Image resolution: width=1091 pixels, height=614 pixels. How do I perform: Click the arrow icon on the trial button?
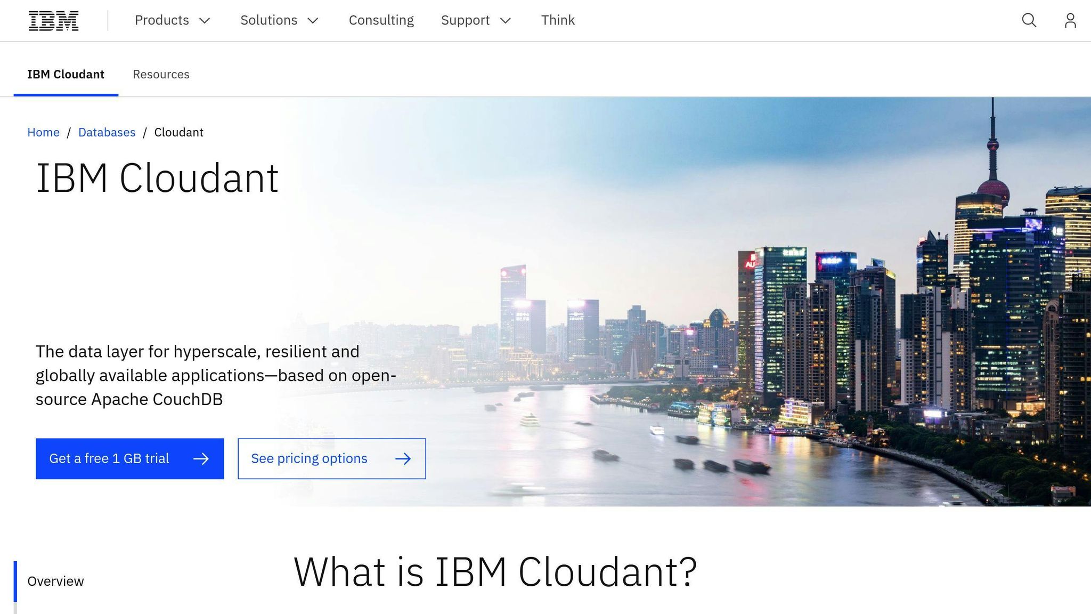(x=201, y=458)
